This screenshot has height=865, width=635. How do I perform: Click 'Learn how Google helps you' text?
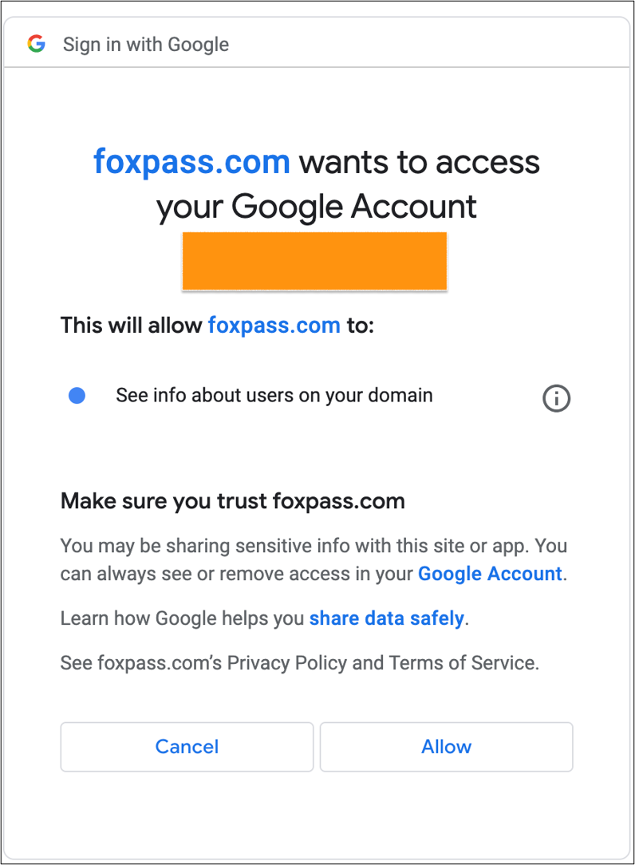pos(182,618)
